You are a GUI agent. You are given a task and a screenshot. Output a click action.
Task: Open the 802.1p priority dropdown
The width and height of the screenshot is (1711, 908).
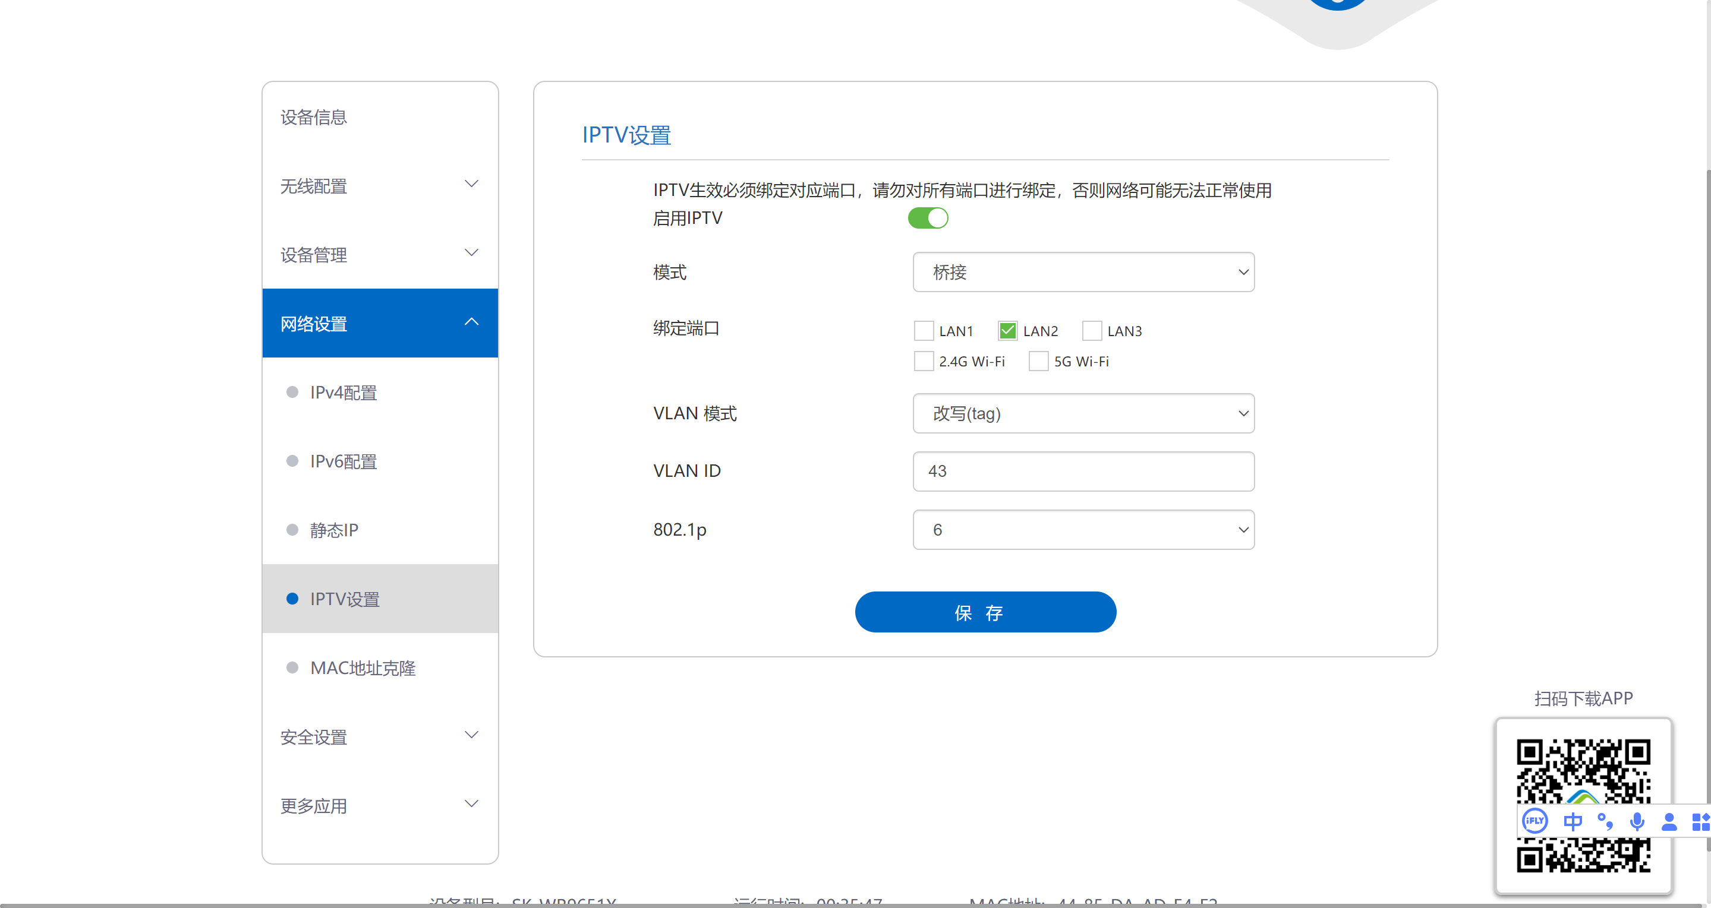1083,530
